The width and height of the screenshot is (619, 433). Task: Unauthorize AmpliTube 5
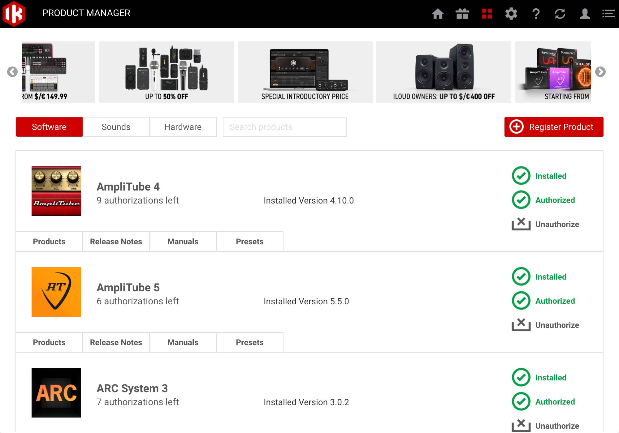tap(545, 325)
